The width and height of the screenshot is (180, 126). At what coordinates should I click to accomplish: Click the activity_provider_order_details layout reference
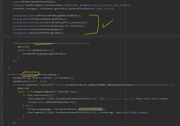pos(105,5)
